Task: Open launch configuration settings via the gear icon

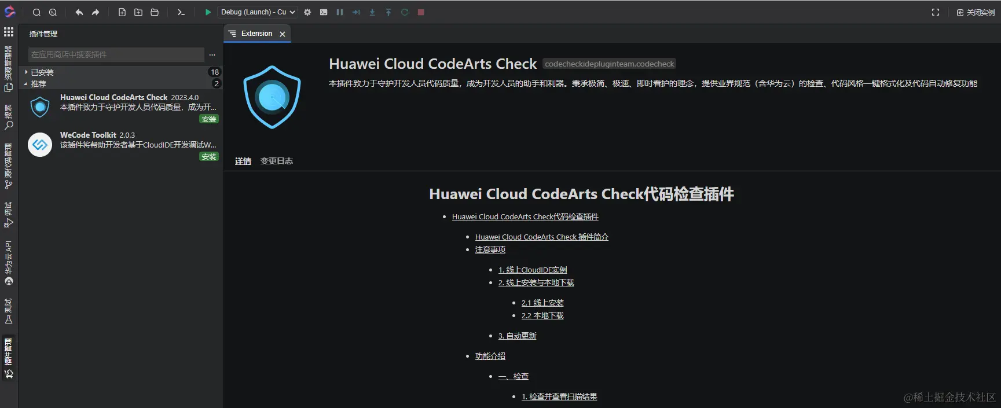Action: (307, 12)
